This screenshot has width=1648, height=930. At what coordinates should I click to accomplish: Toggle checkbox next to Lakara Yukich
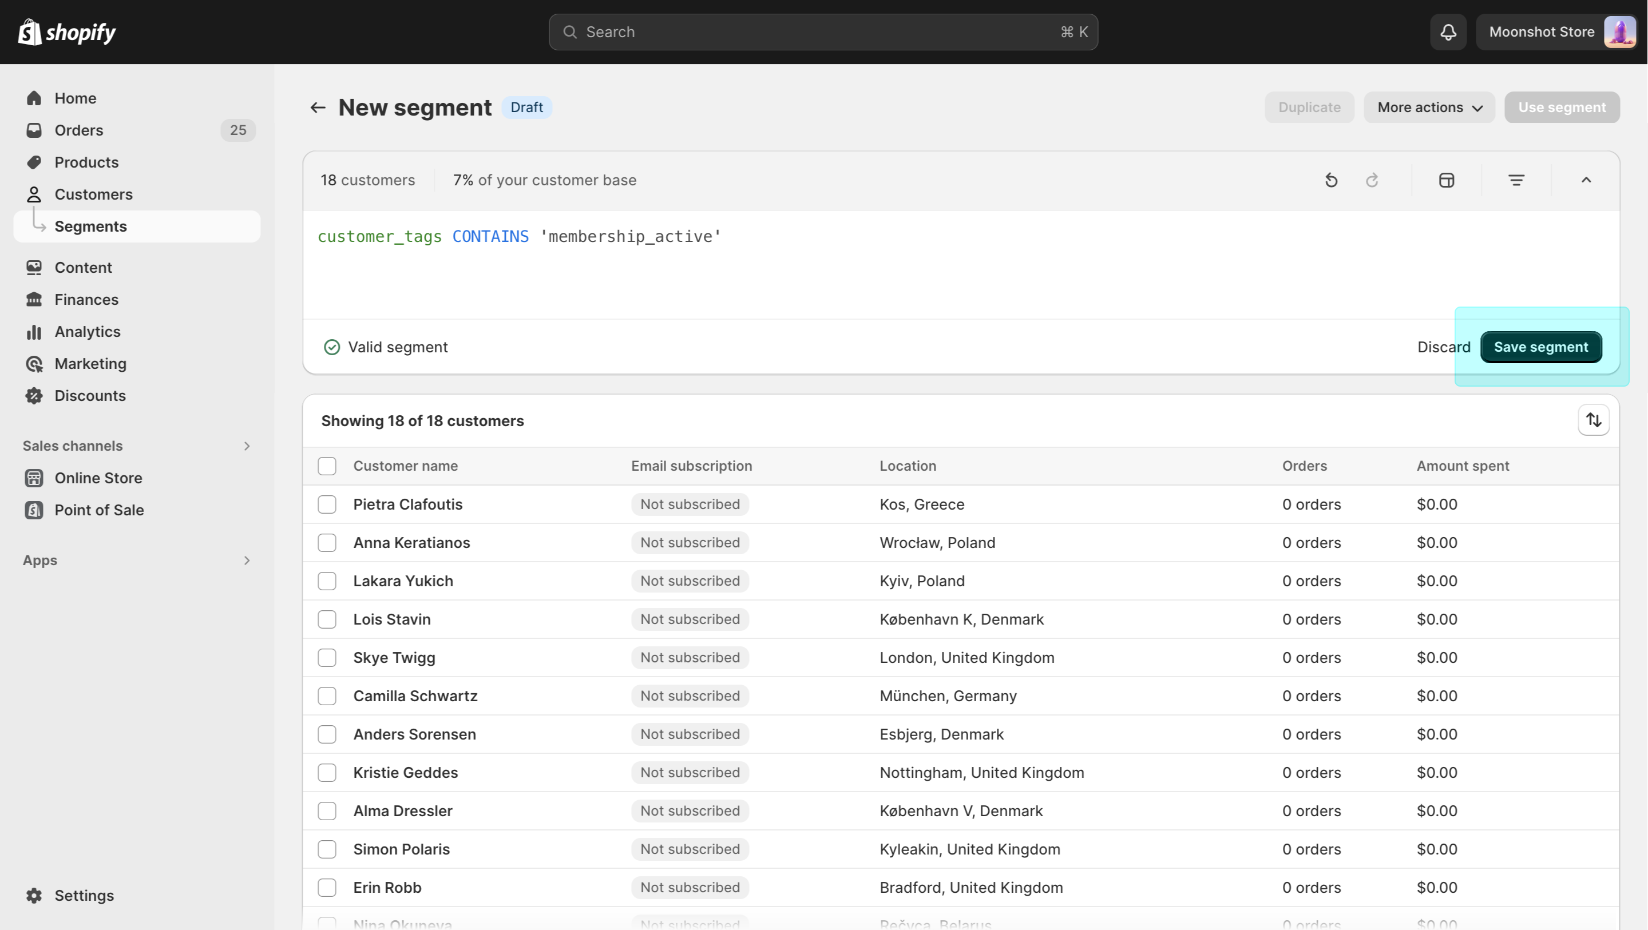[x=326, y=581]
